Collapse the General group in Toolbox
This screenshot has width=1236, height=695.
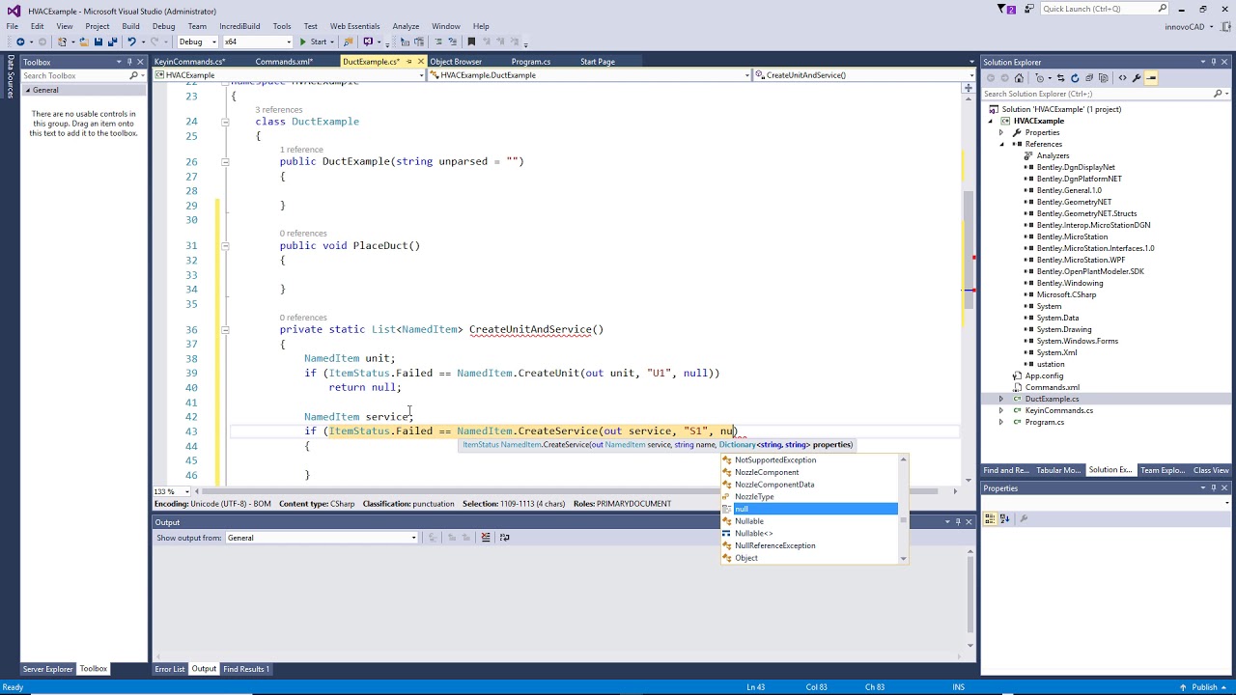pyautogui.click(x=27, y=90)
